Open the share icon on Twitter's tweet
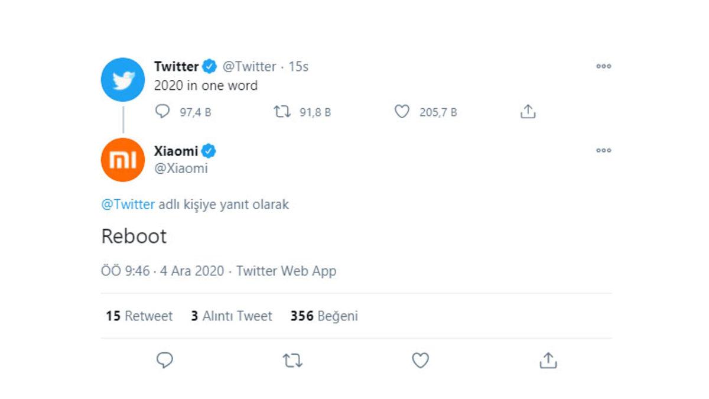The image size is (709, 399). point(528,111)
